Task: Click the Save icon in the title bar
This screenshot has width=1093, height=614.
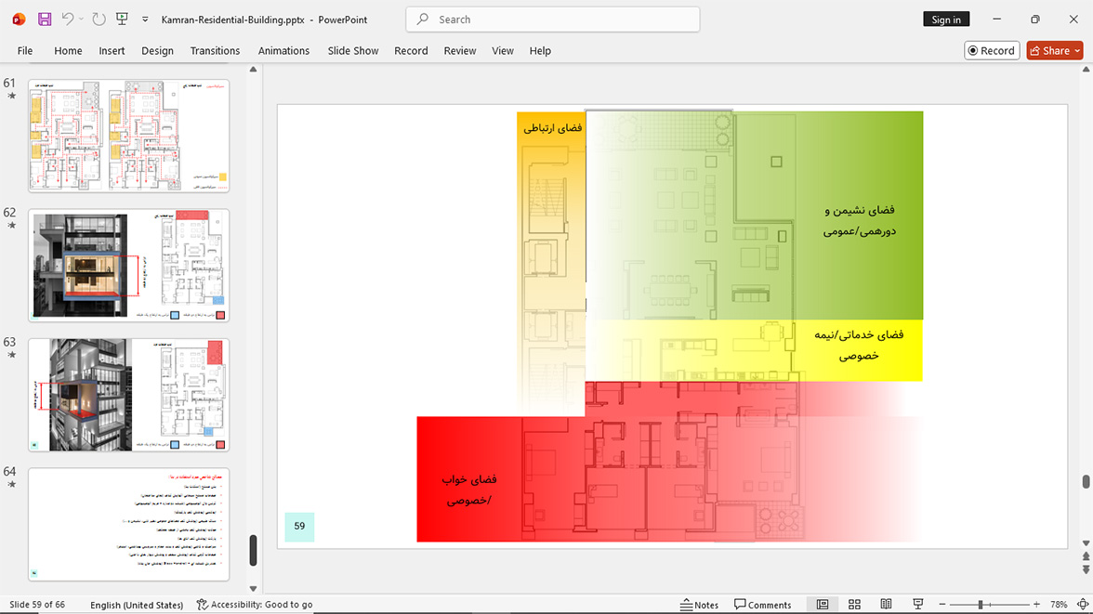Action: coord(45,20)
